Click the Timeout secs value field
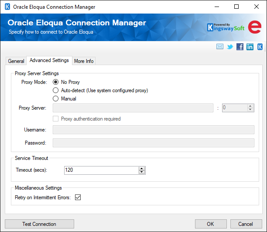 (x=102, y=170)
